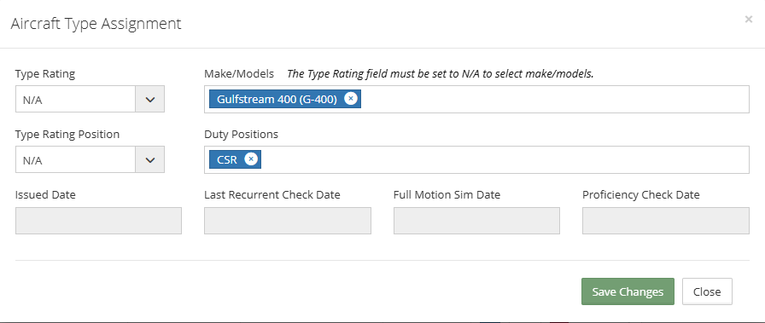This screenshot has height=323, width=765.
Task: Expand the Type Rating Position dropdown arrow
Action: [150, 159]
